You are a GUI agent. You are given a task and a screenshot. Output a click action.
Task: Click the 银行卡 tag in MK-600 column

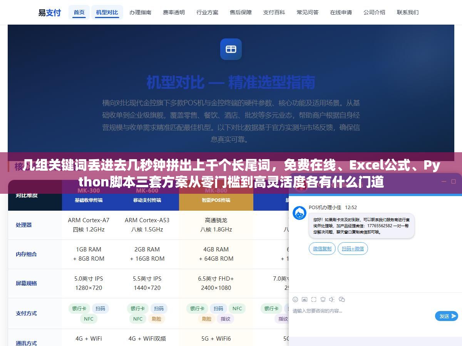pyautogui.click(x=138, y=308)
